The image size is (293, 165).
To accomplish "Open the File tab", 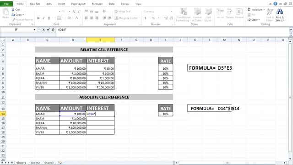I will point(6,4).
